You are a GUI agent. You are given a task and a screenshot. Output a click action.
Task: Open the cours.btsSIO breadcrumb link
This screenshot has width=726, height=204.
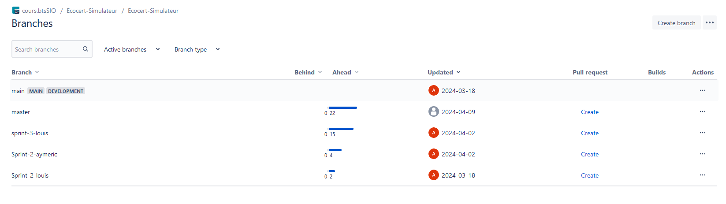39,11
